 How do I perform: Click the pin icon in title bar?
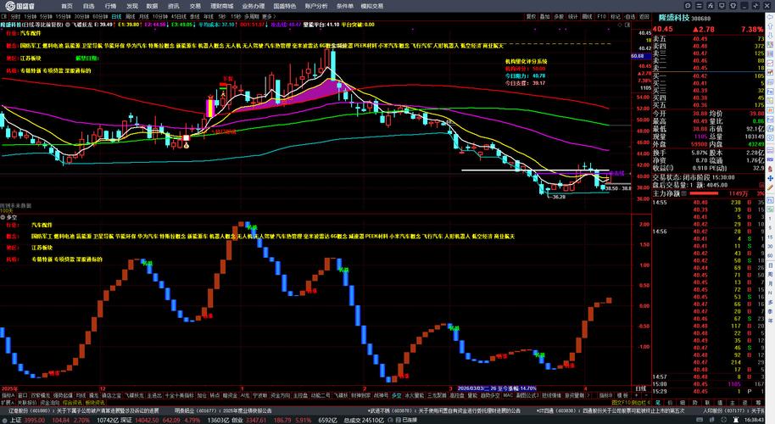755,6
